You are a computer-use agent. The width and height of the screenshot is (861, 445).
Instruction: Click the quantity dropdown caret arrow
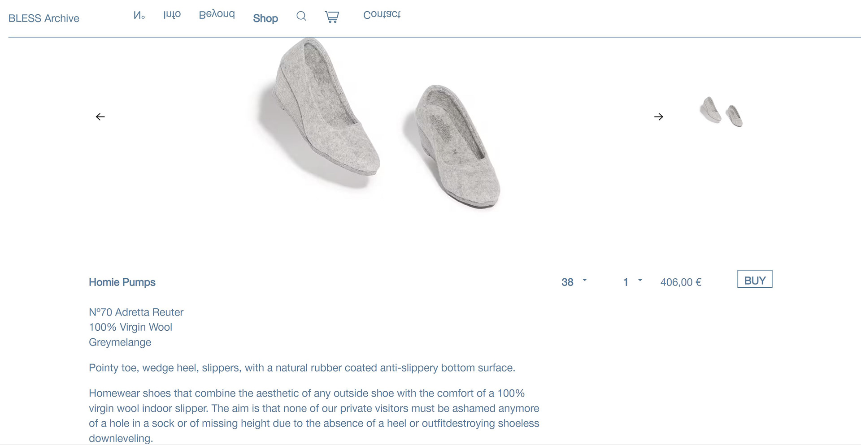pyautogui.click(x=640, y=280)
